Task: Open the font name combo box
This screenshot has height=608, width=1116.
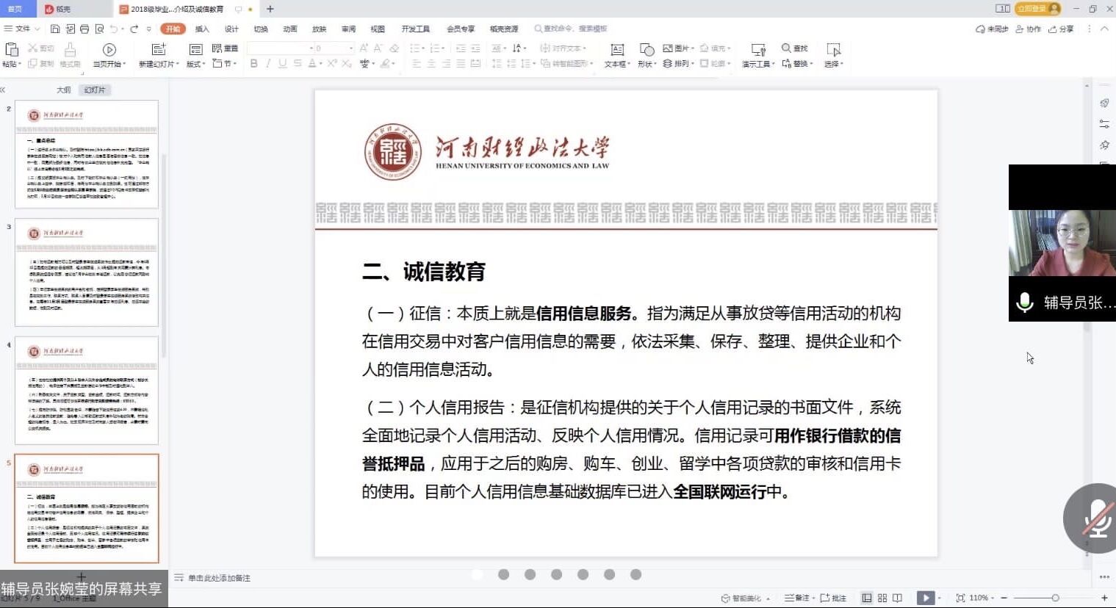Action: tap(281, 48)
